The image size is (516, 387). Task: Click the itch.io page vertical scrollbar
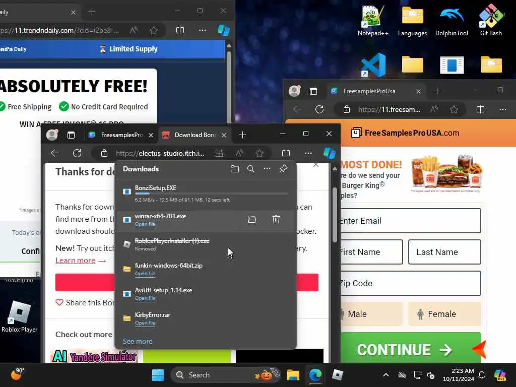tap(335, 214)
